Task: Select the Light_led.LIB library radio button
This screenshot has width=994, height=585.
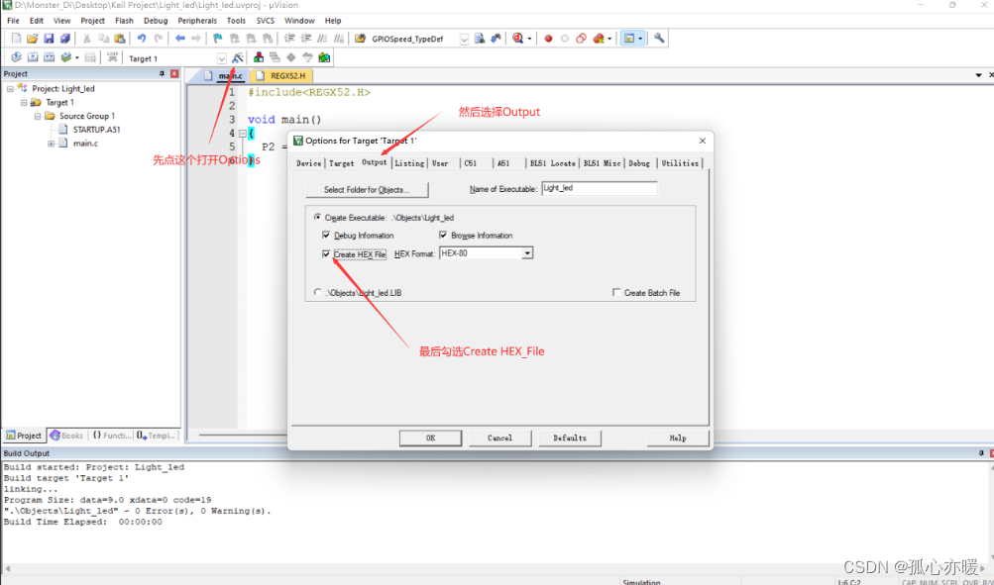Action: coord(317,293)
